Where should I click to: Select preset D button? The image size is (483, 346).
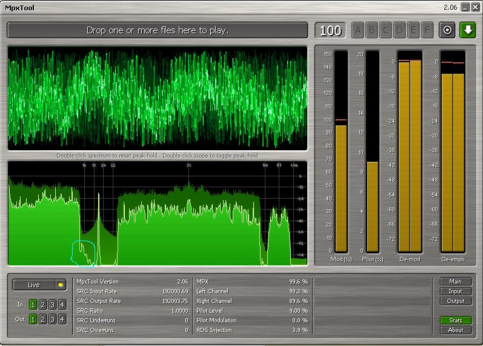tap(399, 30)
